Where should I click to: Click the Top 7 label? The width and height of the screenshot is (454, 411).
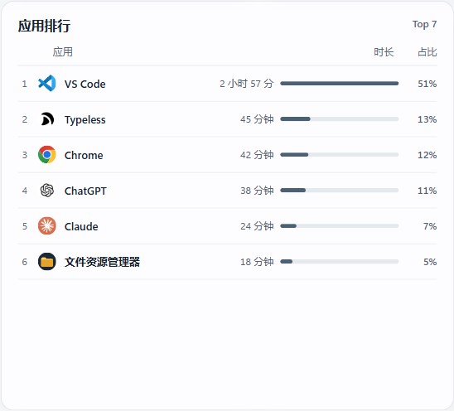(x=424, y=24)
